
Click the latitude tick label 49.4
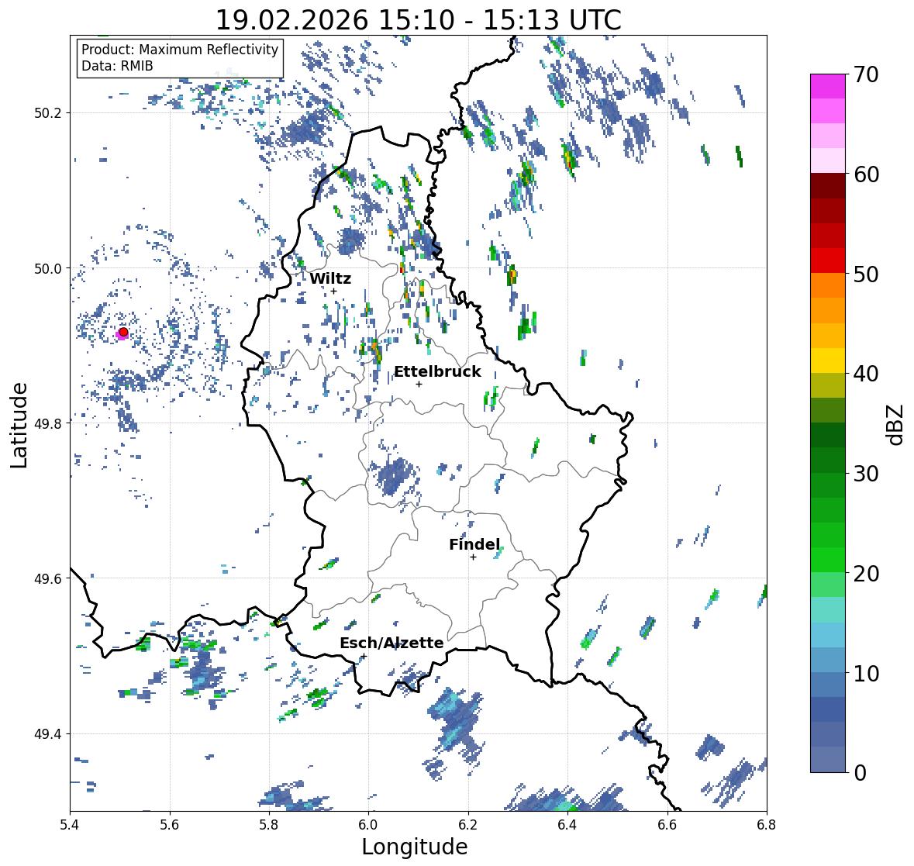pos(48,734)
